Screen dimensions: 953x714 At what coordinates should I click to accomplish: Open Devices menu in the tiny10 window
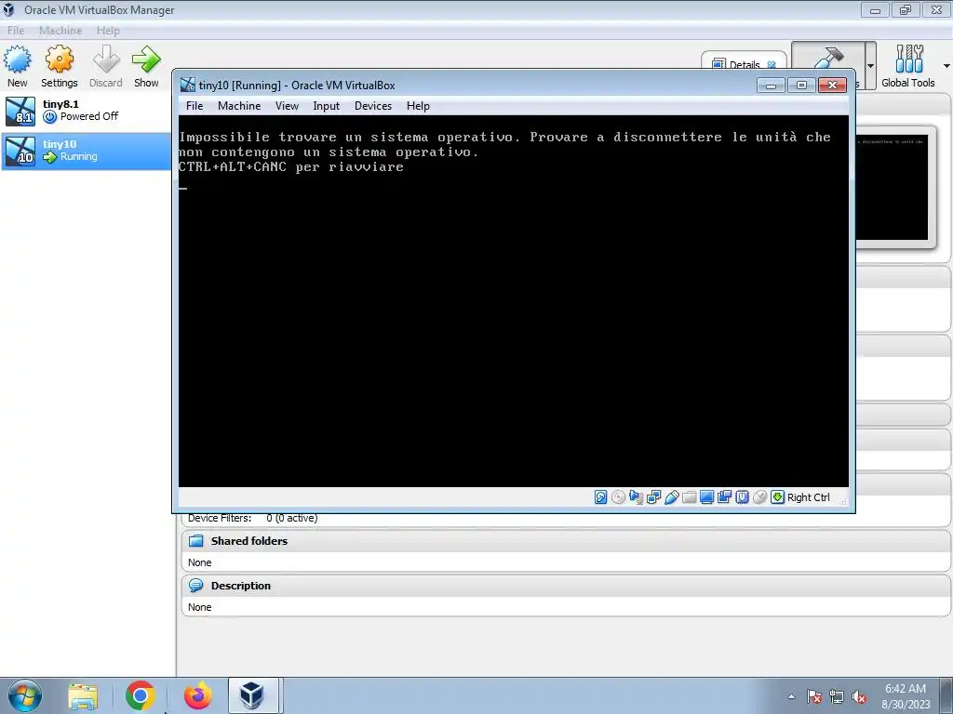coord(372,106)
